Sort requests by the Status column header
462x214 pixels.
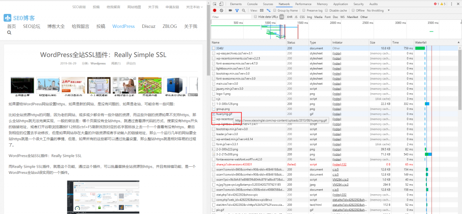click(297, 43)
